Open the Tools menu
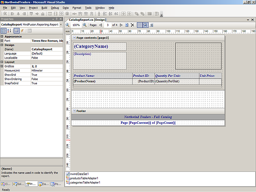 (88, 7)
